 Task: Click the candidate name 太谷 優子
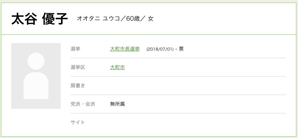39,19
